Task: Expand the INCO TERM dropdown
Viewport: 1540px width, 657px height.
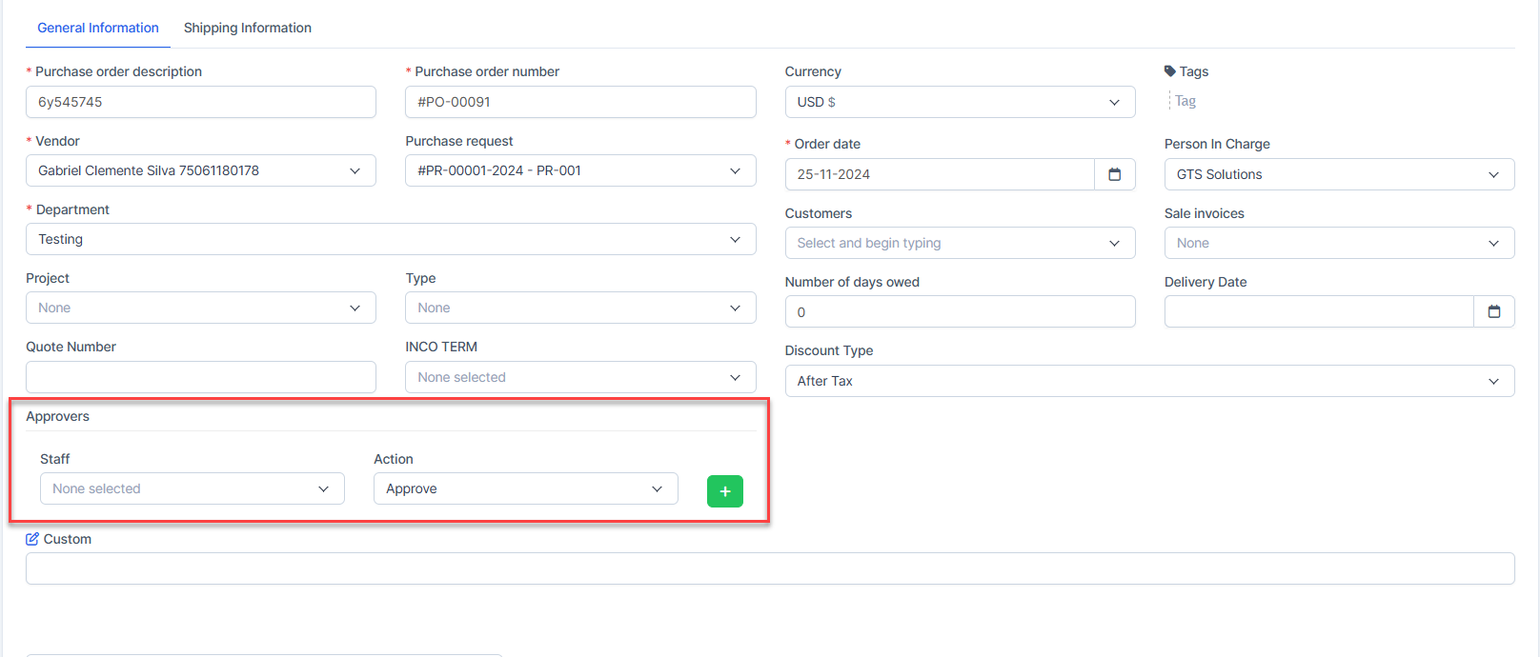Action: tap(579, 377)
